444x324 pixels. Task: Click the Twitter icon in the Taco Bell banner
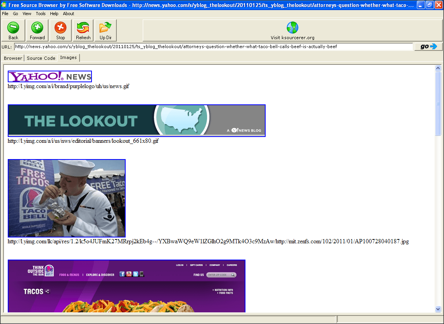136,274
